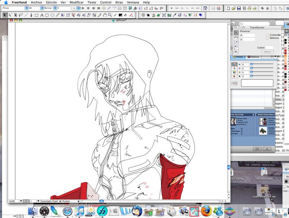Click the Stop control in toolbar
289x218 pixels.
click(x=172, y=8)
